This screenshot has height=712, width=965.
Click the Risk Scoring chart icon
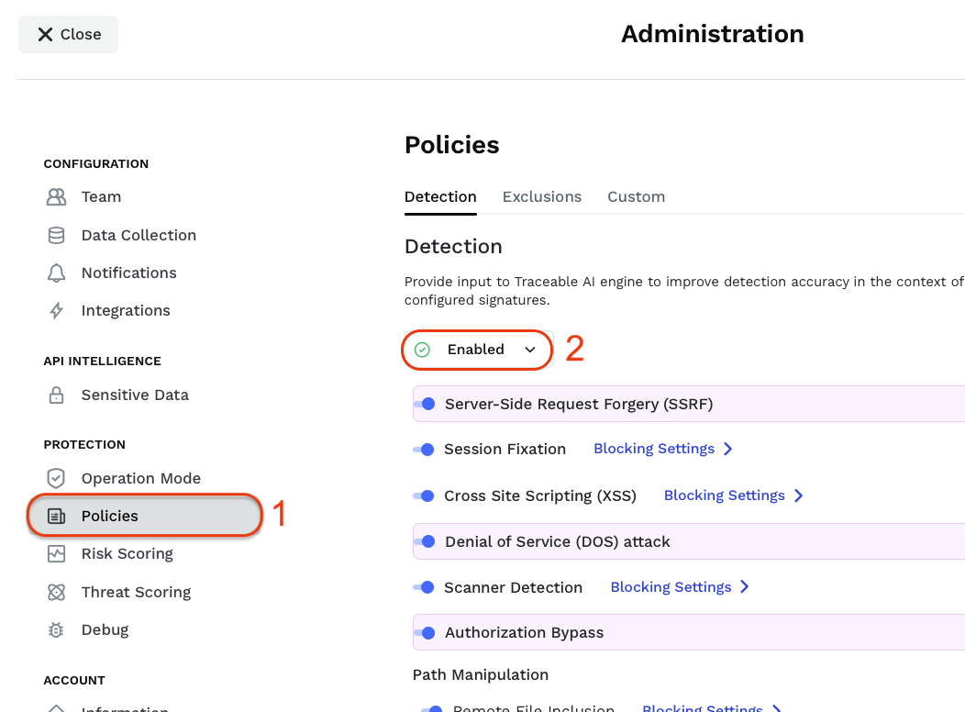tap(56, 554)
